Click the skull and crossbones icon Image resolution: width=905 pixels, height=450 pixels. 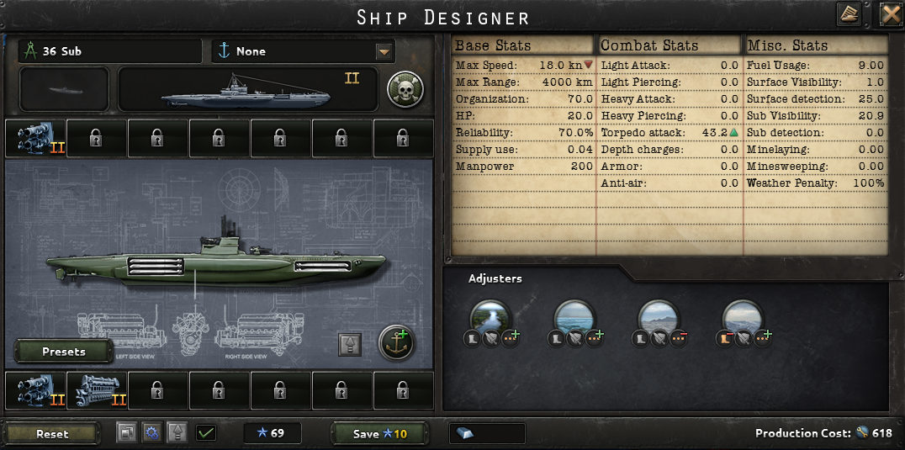405,89
